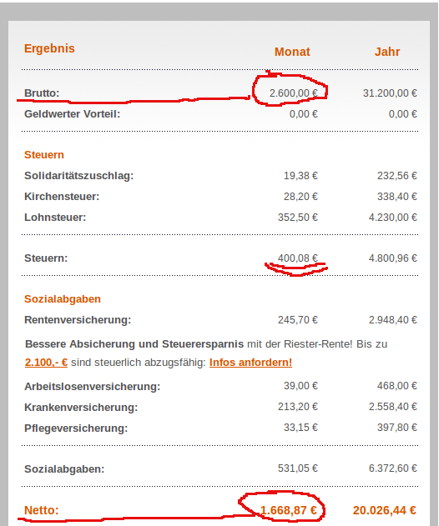Select the Kirchensteuer monthly value 28,20 €
The height and width of the screenshot is (526, 439).
pyautogui.click(x=300, y=196)
